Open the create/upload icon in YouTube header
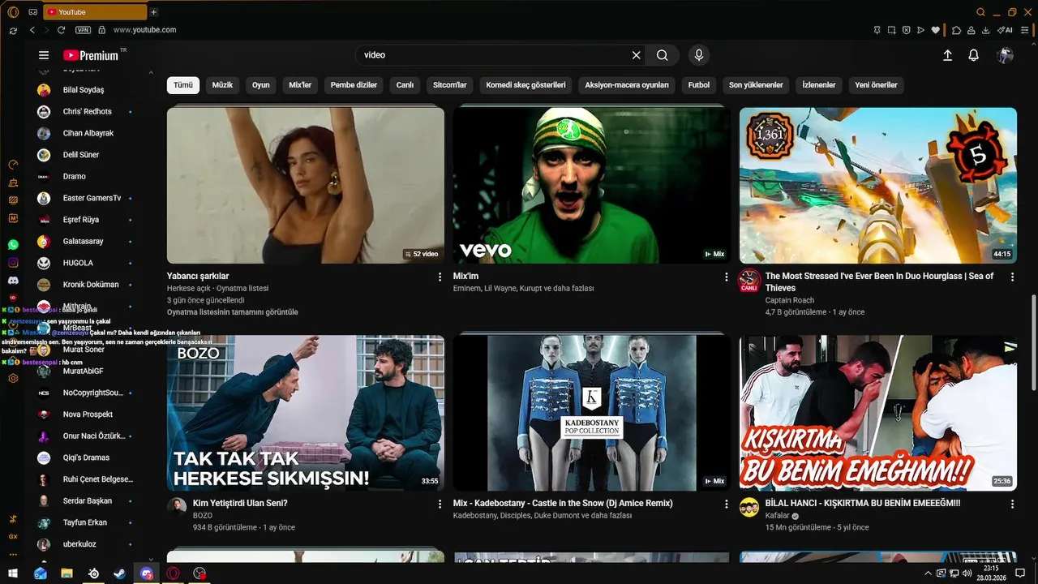Screen dimensions: 1038x584 pyautogui.click(x=947, y=55)
